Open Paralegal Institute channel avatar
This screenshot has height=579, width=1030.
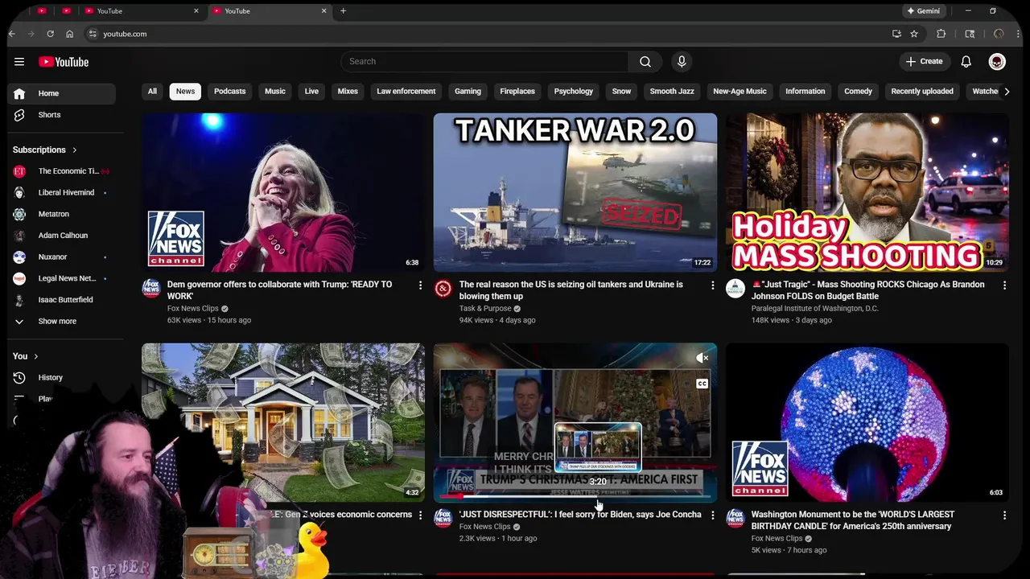(x=735, y=289)
